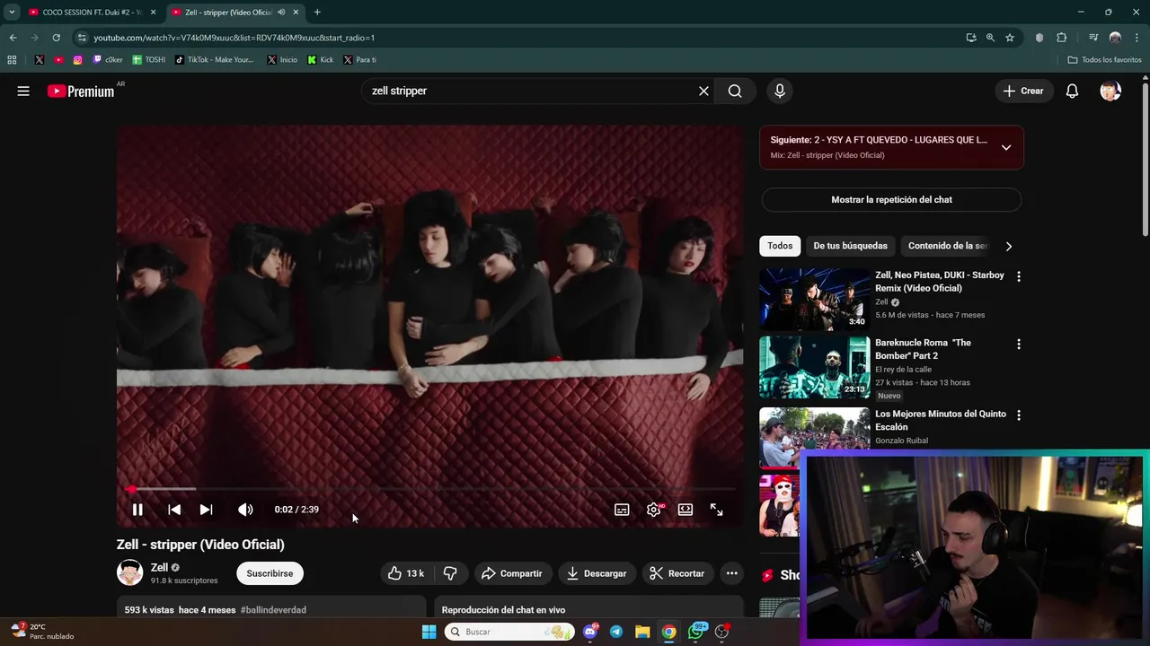Open extensions puzzle icon
Viewport: 1150px width, 646px height.
(1062, 38)
